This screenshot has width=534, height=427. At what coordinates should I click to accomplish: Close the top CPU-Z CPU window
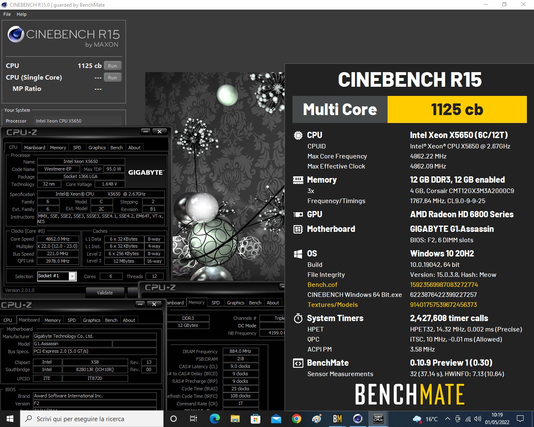(159, 131)
